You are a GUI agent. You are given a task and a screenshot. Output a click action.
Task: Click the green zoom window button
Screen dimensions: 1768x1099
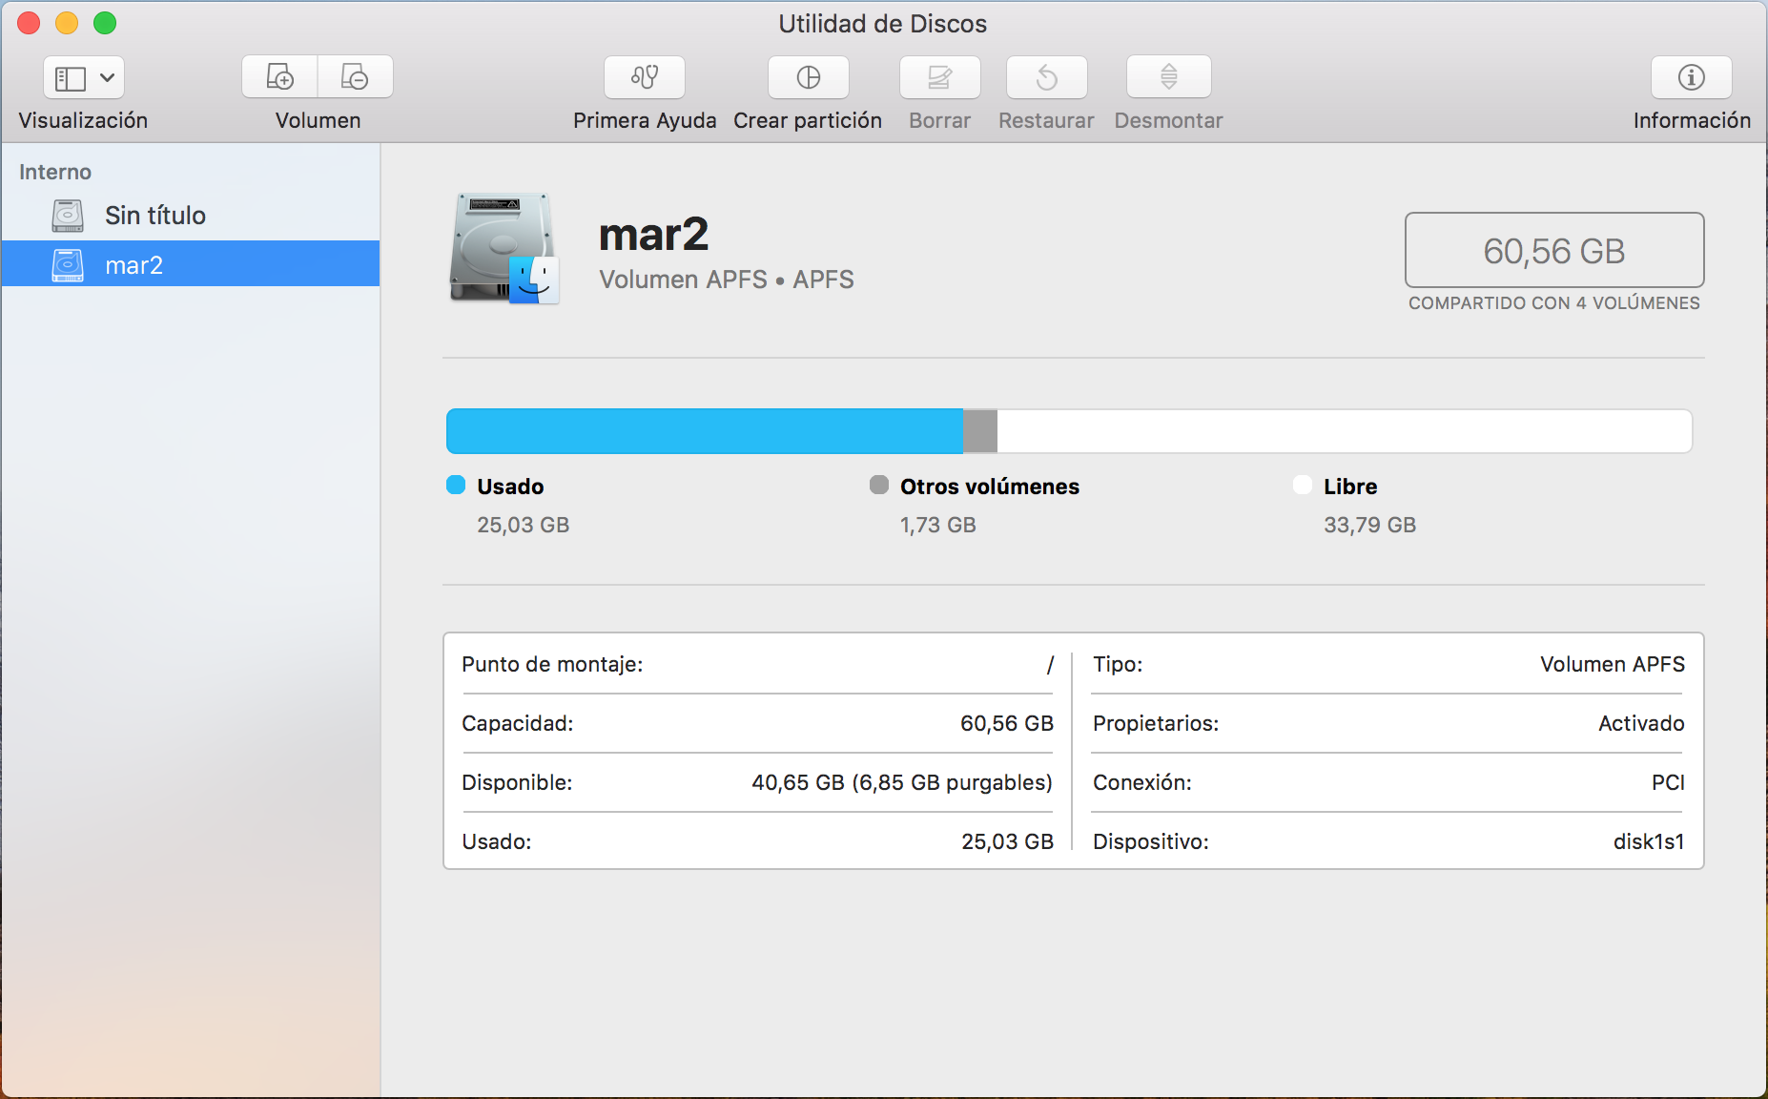105,23
